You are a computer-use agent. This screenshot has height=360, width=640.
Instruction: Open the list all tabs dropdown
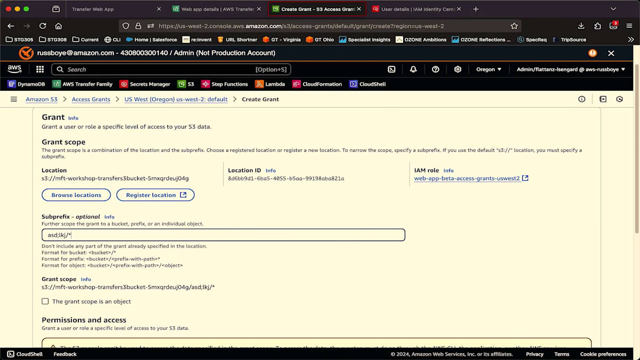pyautogui.click(x=613, y=9)
